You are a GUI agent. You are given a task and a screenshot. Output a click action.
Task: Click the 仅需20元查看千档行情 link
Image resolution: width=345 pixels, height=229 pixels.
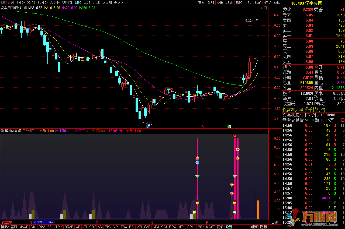pos(304,110)
